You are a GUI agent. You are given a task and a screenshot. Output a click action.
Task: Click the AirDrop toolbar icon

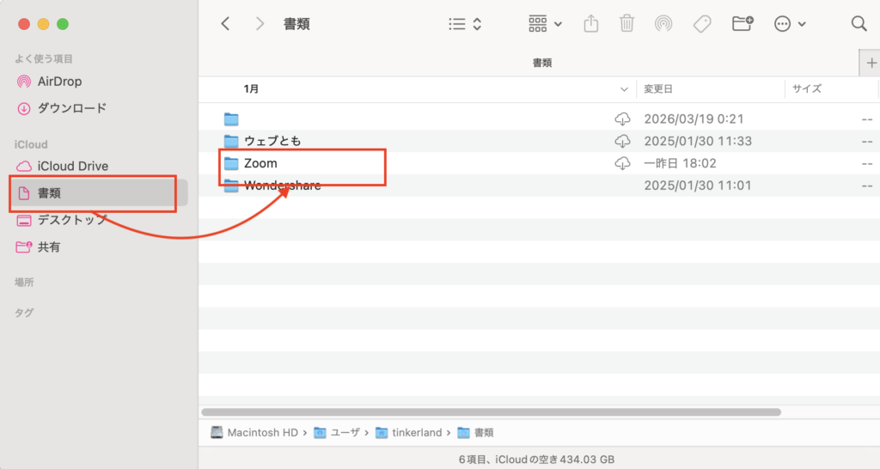[663, 24]
